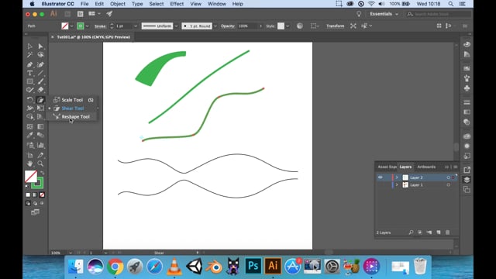Click the target circle for Layer 2
Screen dimensions: 496x279
pyautogui.click(x=448, y=177)
